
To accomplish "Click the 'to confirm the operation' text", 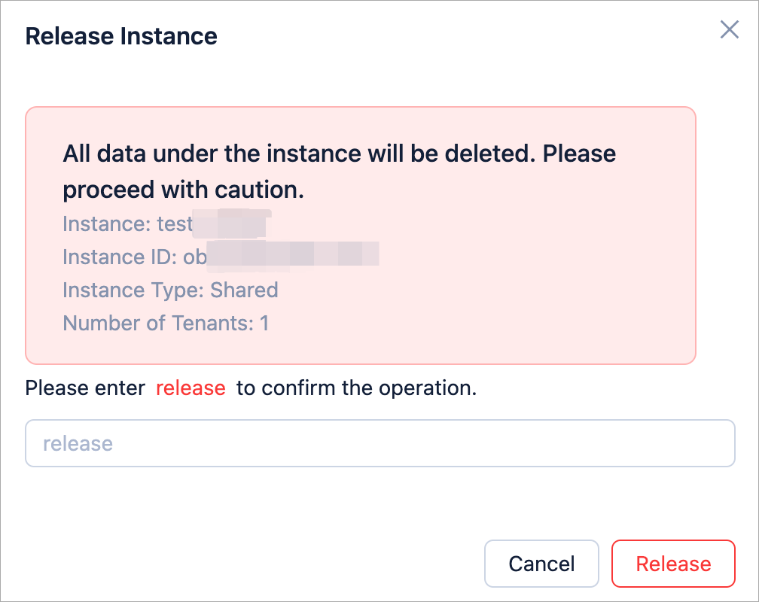I will [x=356, y=388].
